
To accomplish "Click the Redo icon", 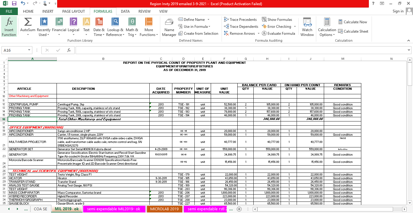I will pos(35,4).
